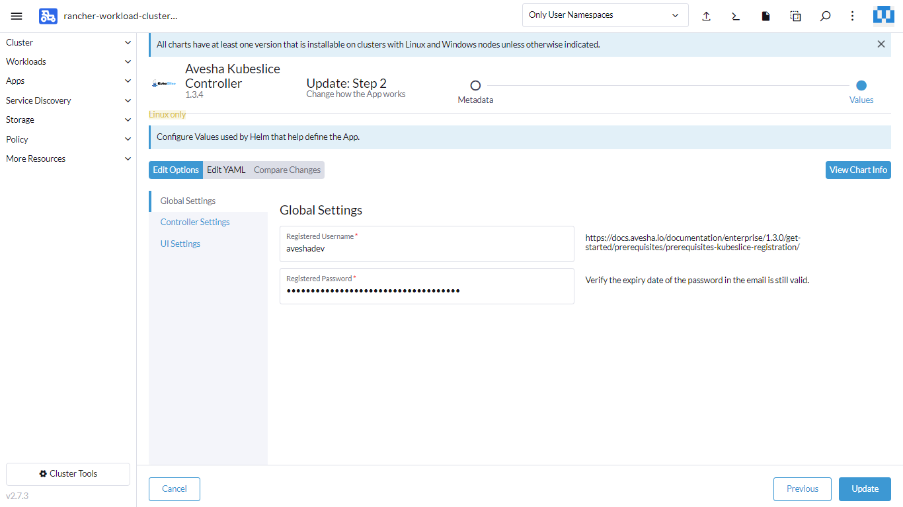Click the Previous button
Screen dimensions: 903x507
803,489
